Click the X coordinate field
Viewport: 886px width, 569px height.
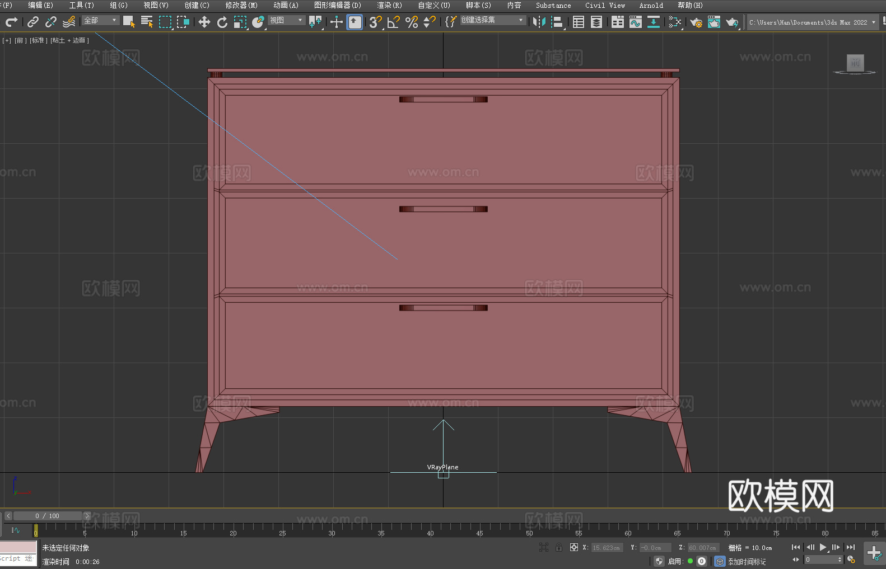pos(607,548)
